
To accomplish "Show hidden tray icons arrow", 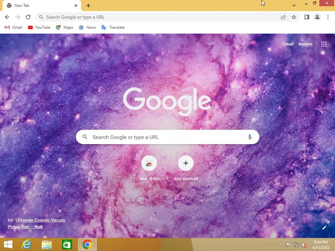I will tap(280, 245).
